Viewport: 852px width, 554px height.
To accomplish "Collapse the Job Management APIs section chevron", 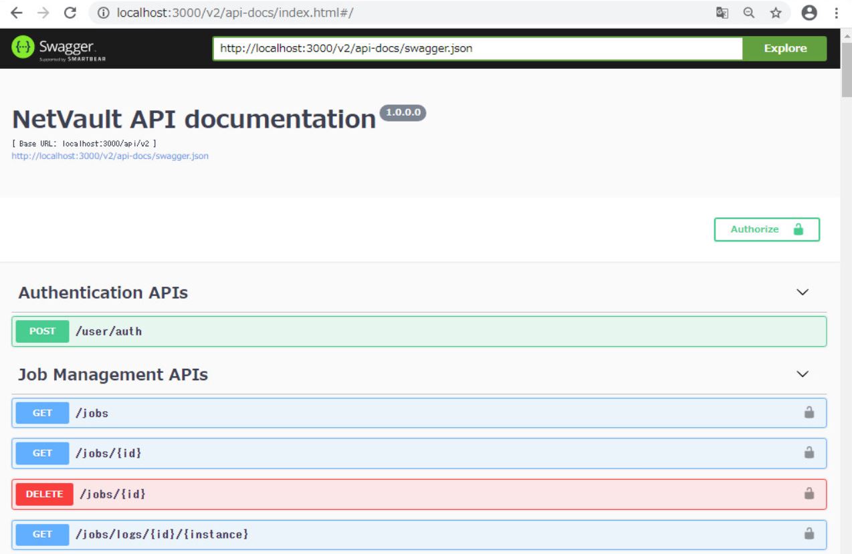I will tap(803, 374).
